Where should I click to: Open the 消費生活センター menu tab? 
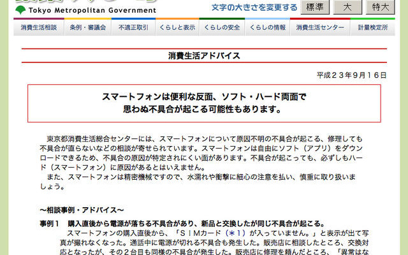(x=320, y=27)
